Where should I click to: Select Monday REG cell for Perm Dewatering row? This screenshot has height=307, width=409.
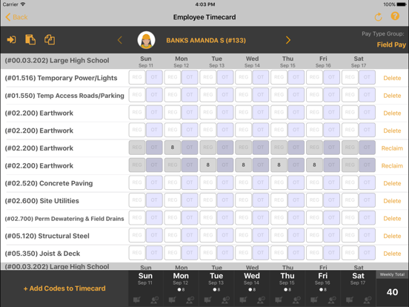pos(173,217)
